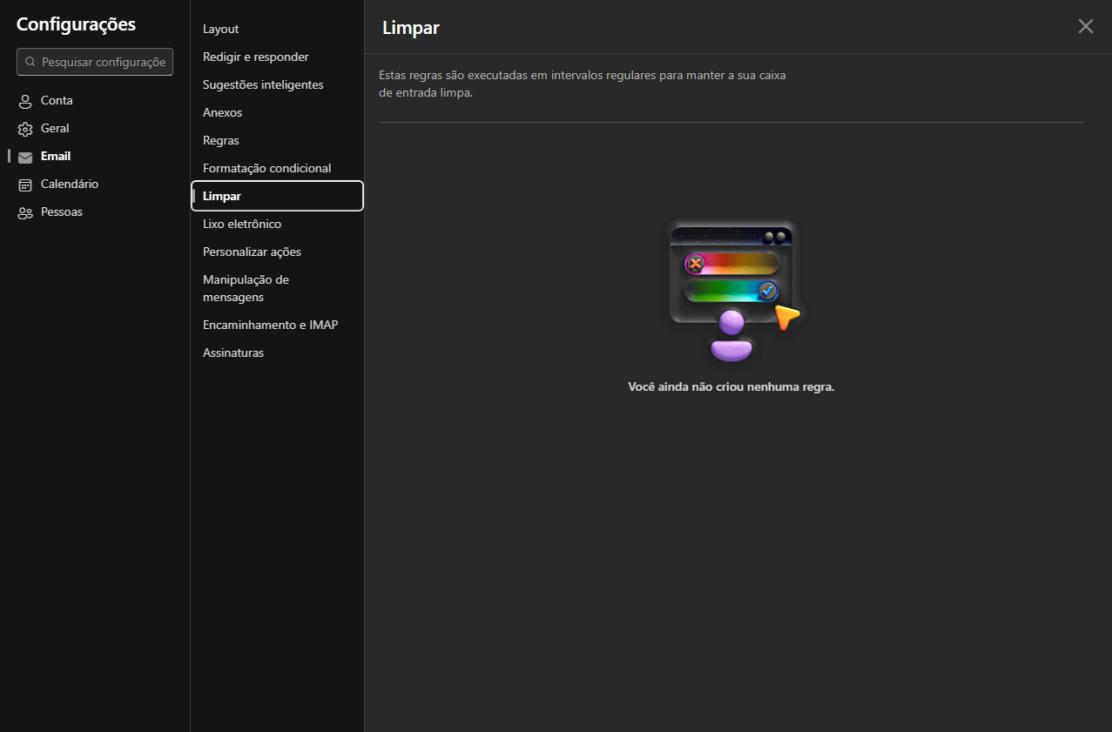Open the Conta settings category
Viewport: 1112px width, 732px height.
(x=95, y=101)
